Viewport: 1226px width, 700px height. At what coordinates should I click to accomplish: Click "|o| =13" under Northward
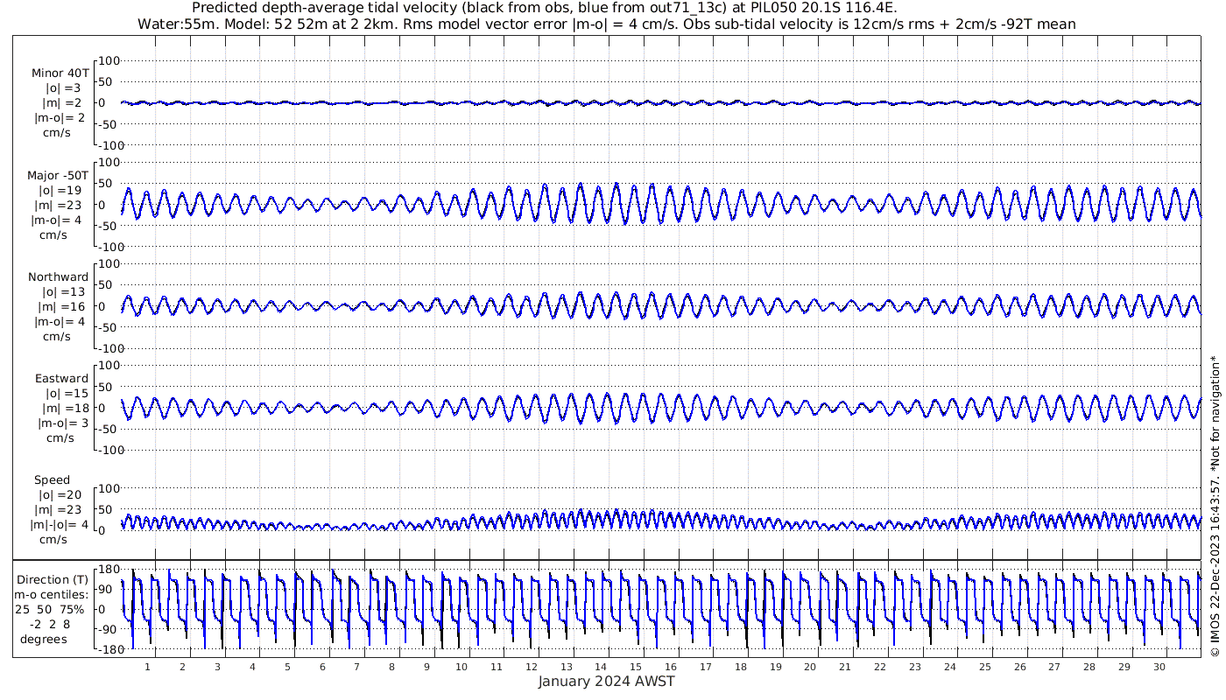coord(64,292)
